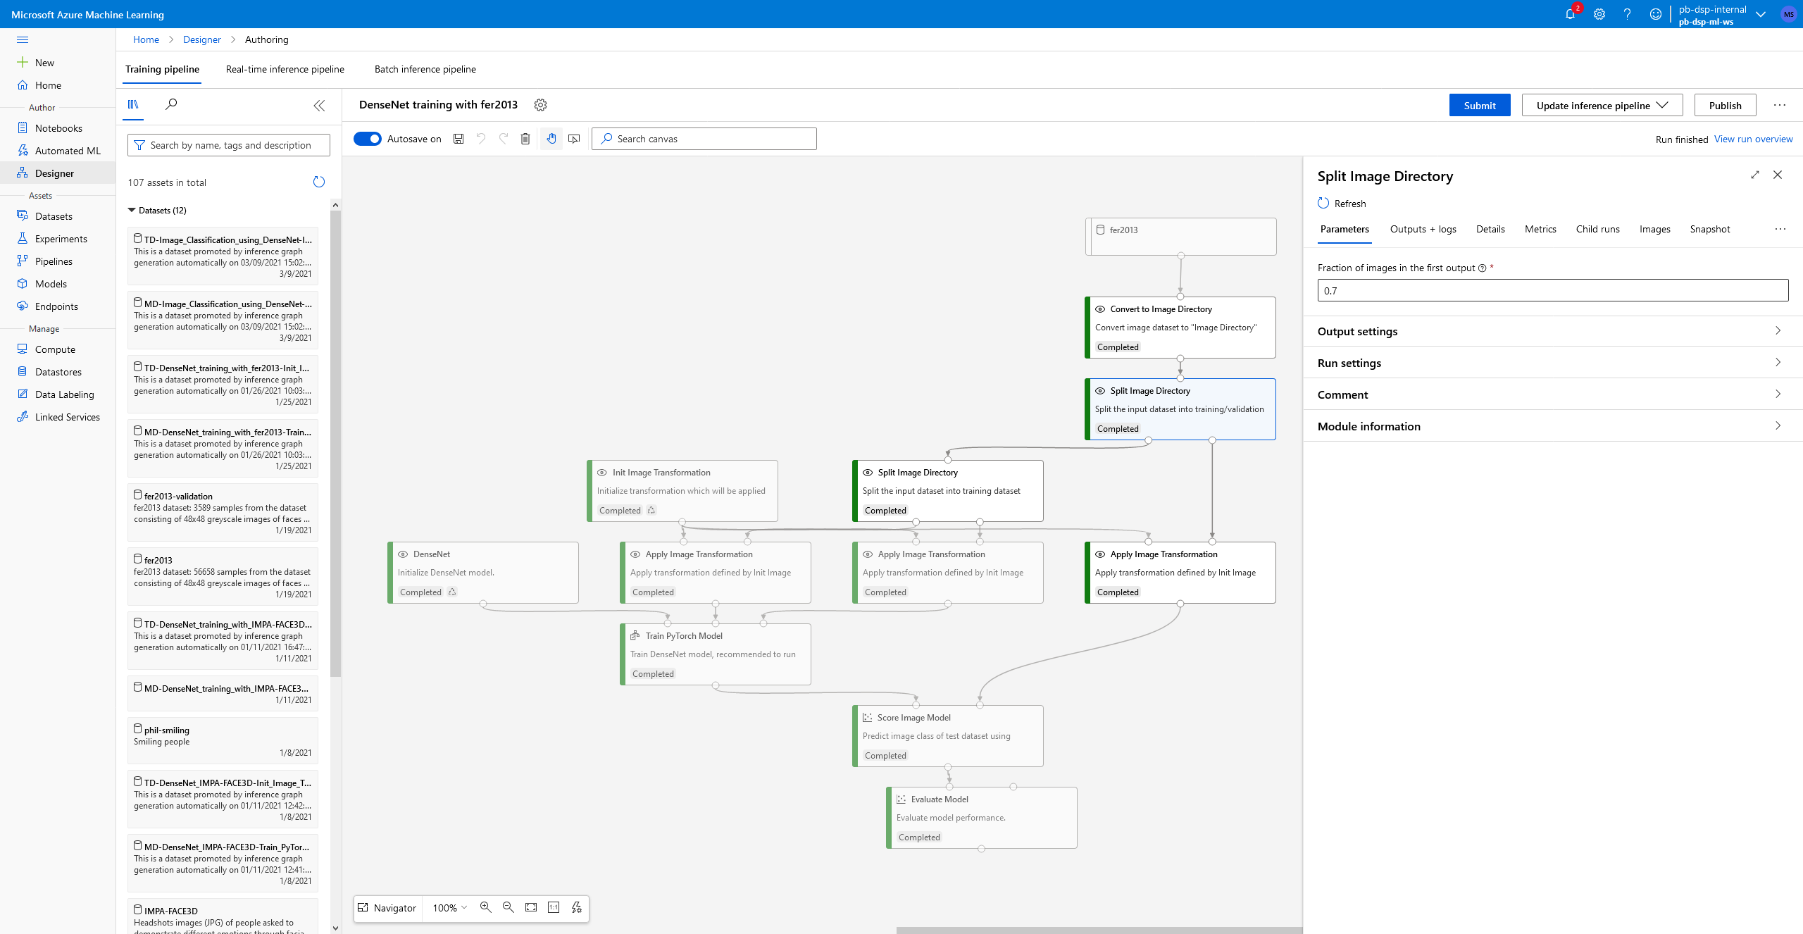Click the Submit button
This screenshot has height=934, width=1803.
coord(1480,105)
